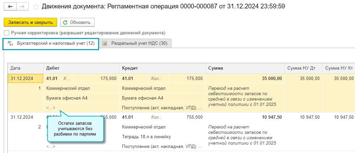Expand the <...> in first row debit

(51, 108)
